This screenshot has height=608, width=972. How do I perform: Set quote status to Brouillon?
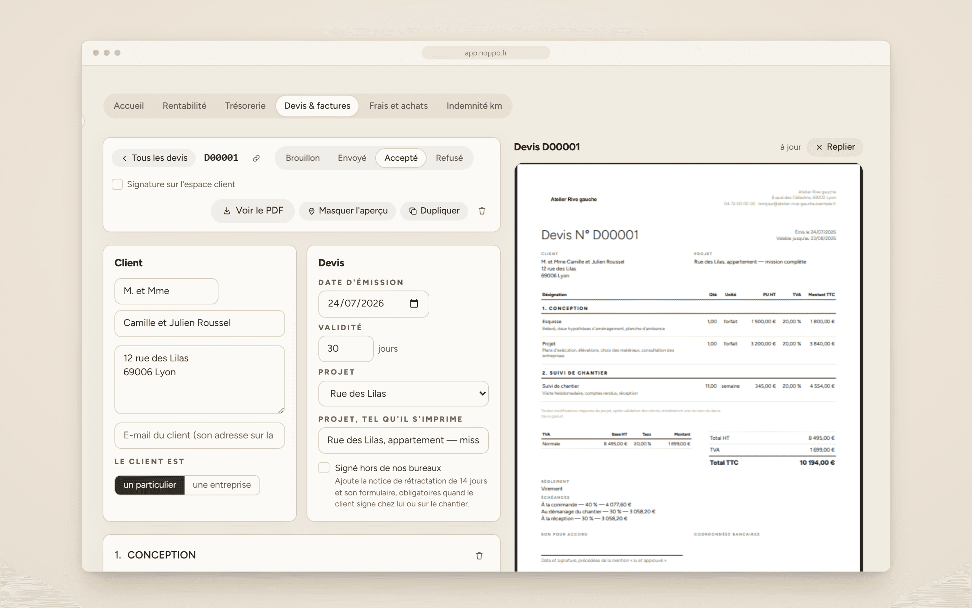tap(302, 158)
